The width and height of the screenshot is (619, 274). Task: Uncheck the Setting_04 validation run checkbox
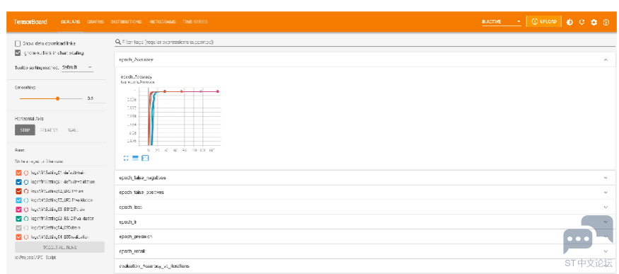(18, 237)
